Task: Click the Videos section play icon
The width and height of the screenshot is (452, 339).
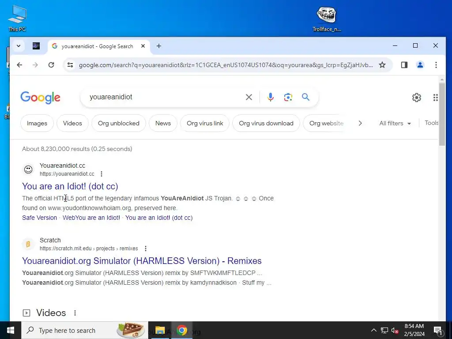Action: (x=26, y=313)
